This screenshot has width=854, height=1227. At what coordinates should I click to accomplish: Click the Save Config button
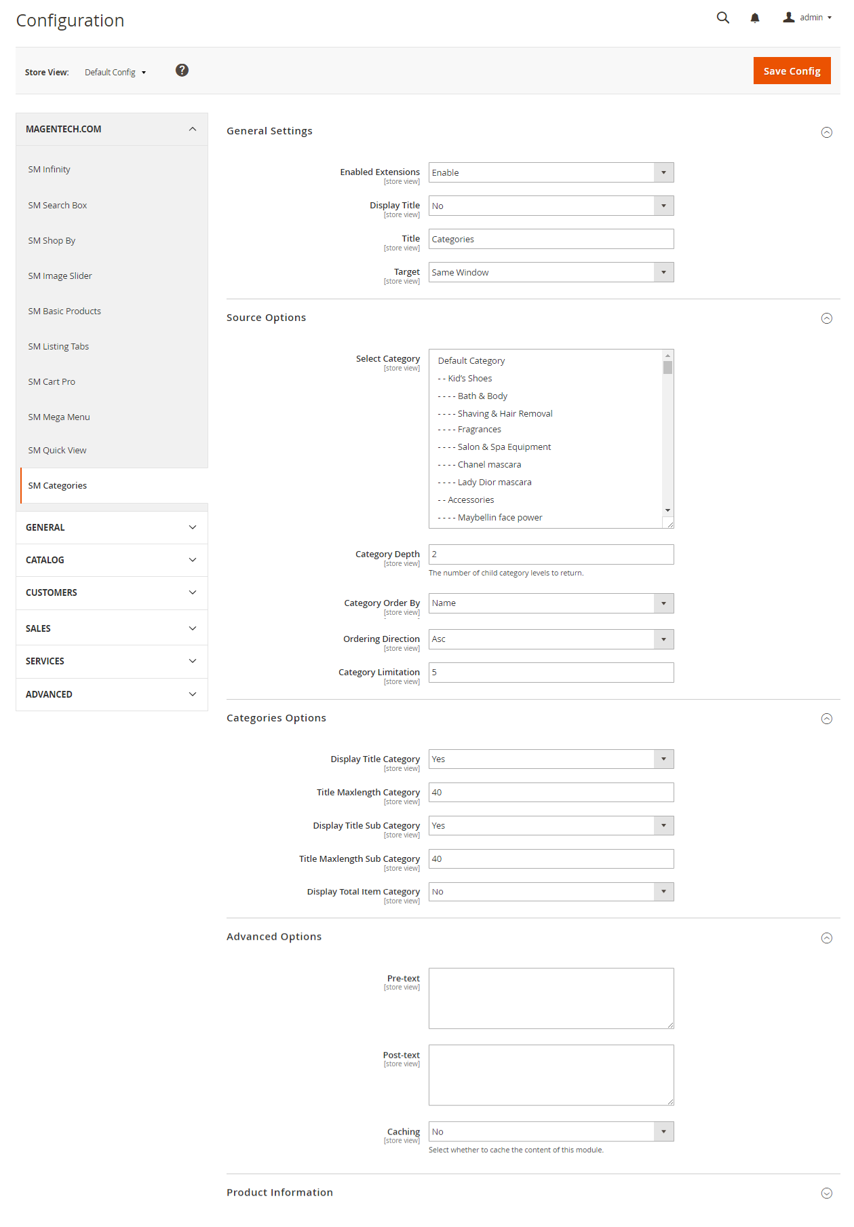pyautogui.click(x=792, y=71)
